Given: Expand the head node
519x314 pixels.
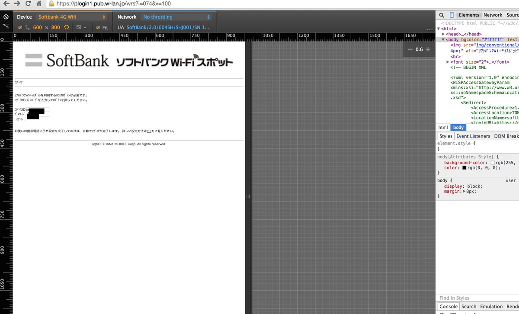Looking at the screenshot, I should tap(443, 34).
